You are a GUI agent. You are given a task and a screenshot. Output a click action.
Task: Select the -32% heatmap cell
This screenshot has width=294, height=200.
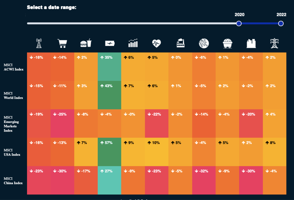204,180
